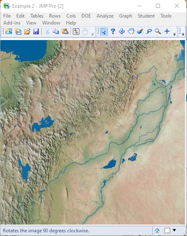The width and height of the screenshot is (187, 236).
Task: Open the dropdown arrow in status bar
Action: pos(174,230)
